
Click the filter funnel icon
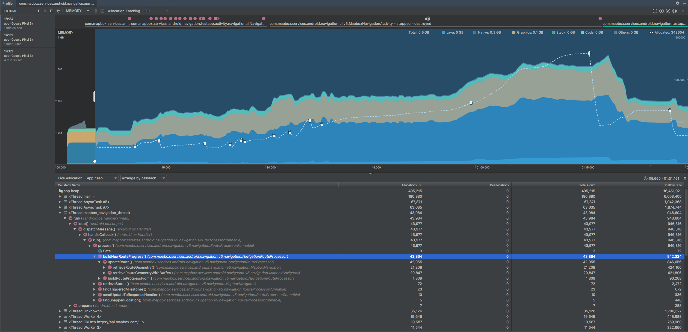pyautogui.click(x=685, y=178)
